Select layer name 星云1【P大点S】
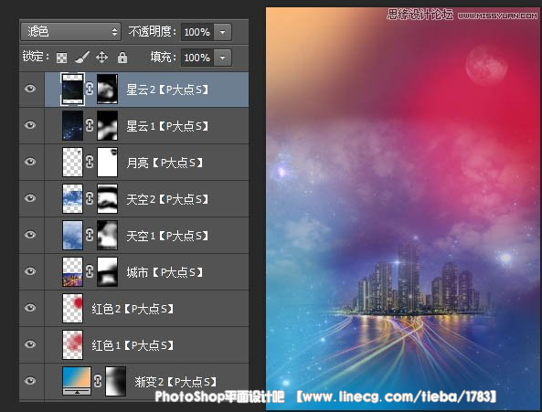The height and width of the screenshot is (412, 542). (167, 126)
